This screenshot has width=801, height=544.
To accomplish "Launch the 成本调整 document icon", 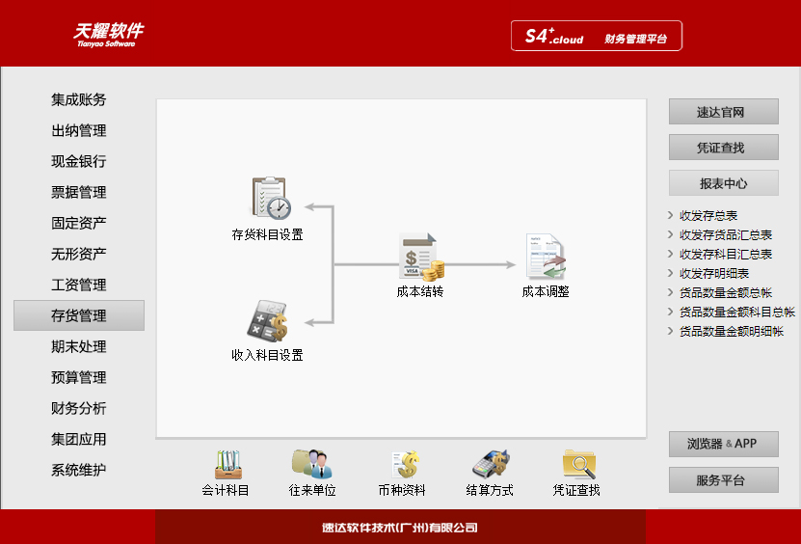I will (x=545, y=258).
